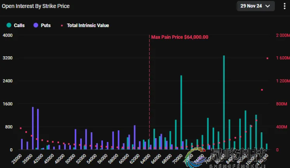Viewport: 290px width, 168px height.
Task: Open the three-dot chart options menu
Action: coord(285,6)
